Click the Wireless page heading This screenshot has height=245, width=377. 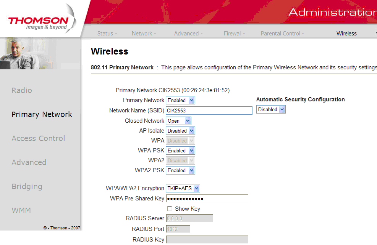coord(109,51)
